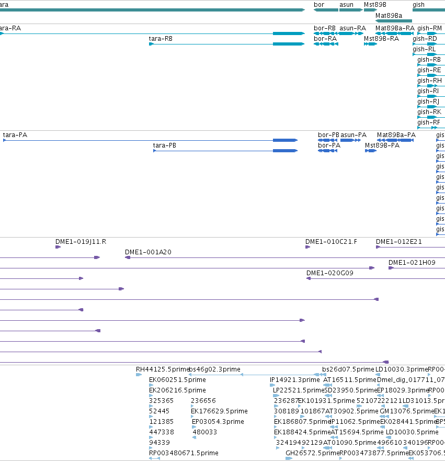This screenshot has width=445, height=461.
Task: Click feature 447338
Action: tap(151, 437)
